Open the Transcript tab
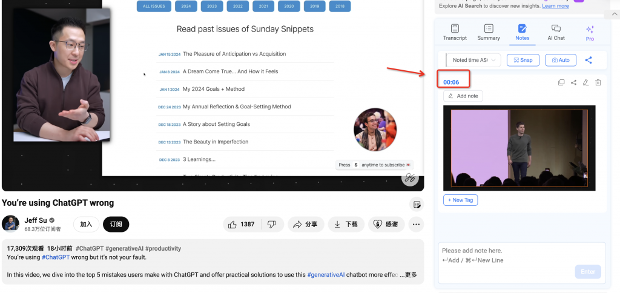The width and height of the screenshot is (620, 293). pyautogui.click(x=455, y=33)
